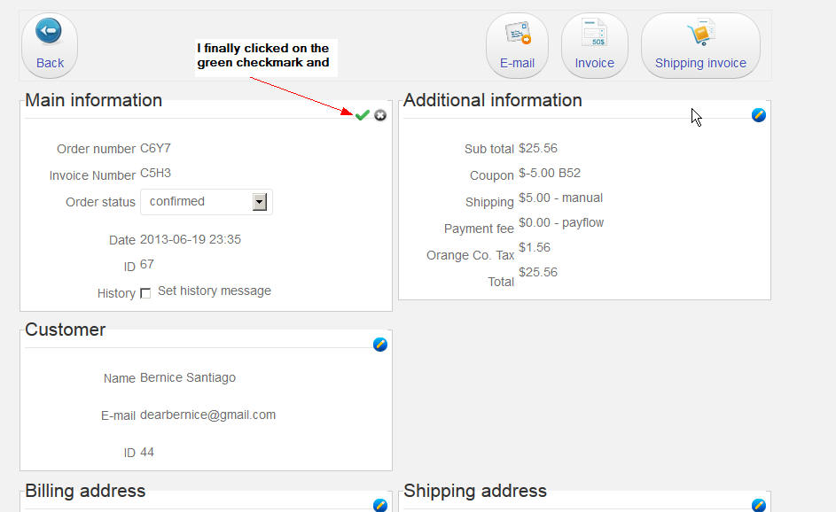Click the E-mail button label
836x512 pixels.
517,63
